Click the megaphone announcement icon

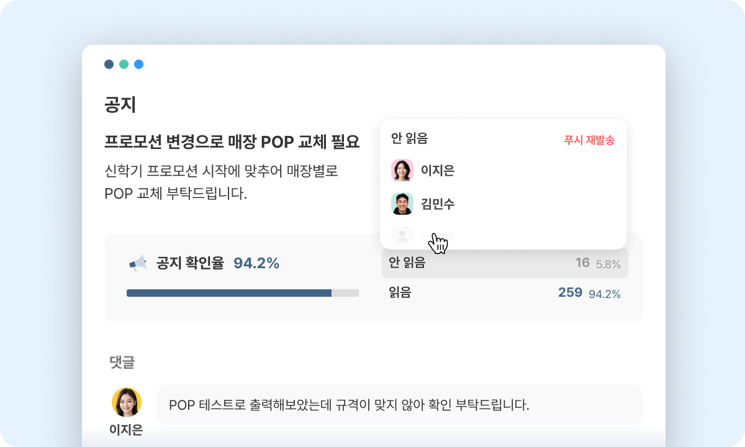pyautogui.click(x=139, y=261)
